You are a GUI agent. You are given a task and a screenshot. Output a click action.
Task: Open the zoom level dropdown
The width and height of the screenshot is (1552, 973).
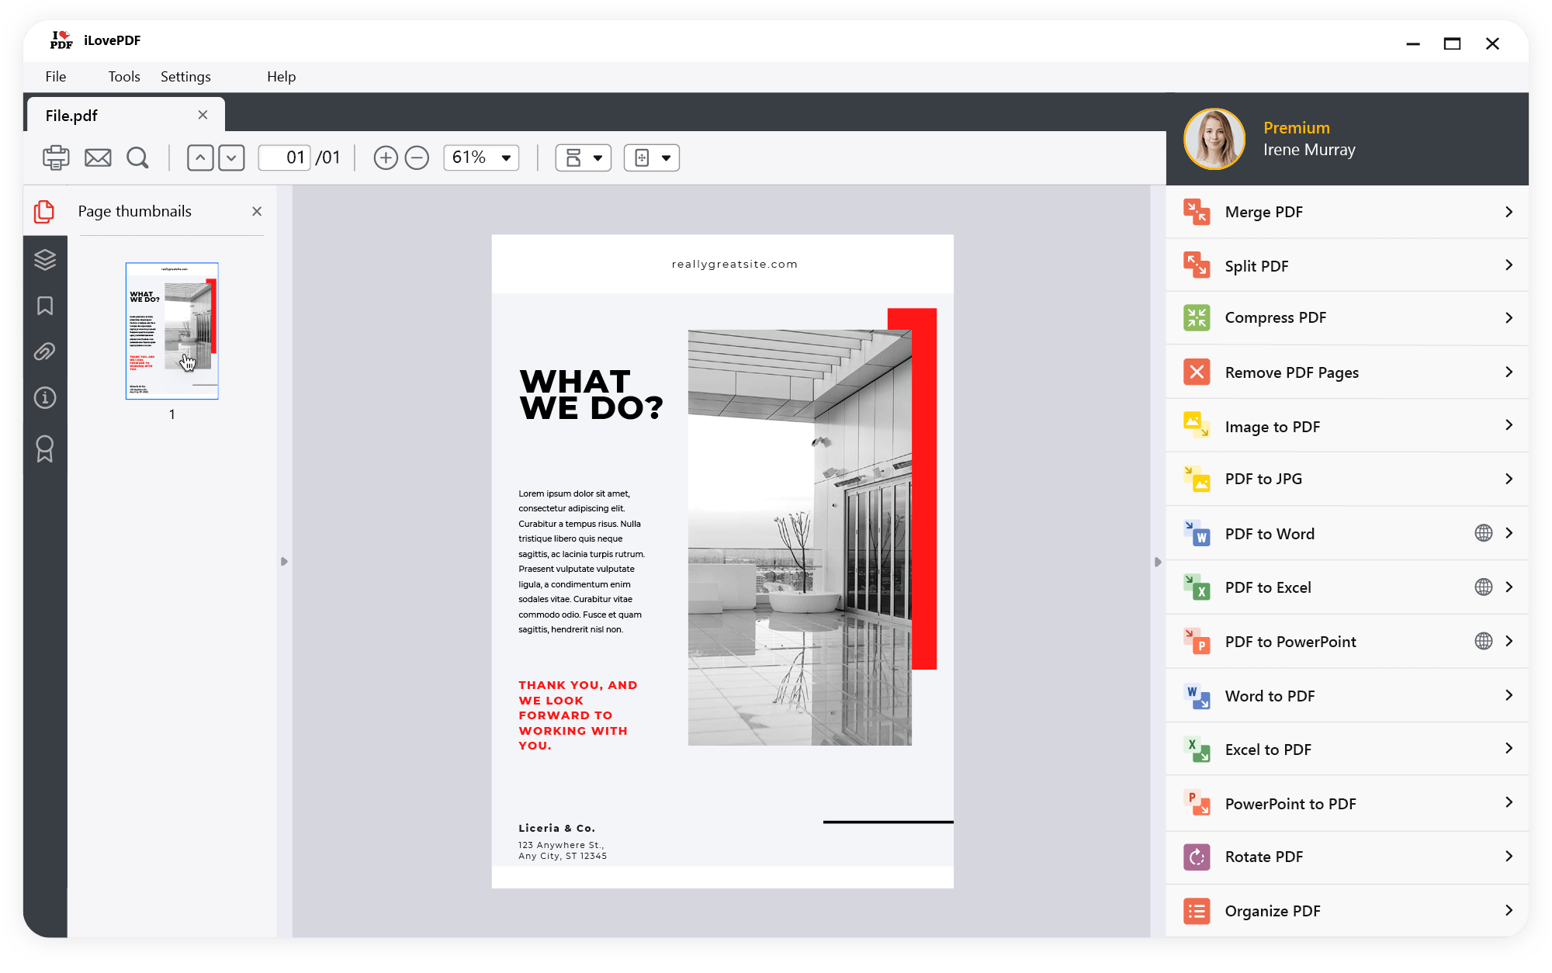(x=480, y=158)
